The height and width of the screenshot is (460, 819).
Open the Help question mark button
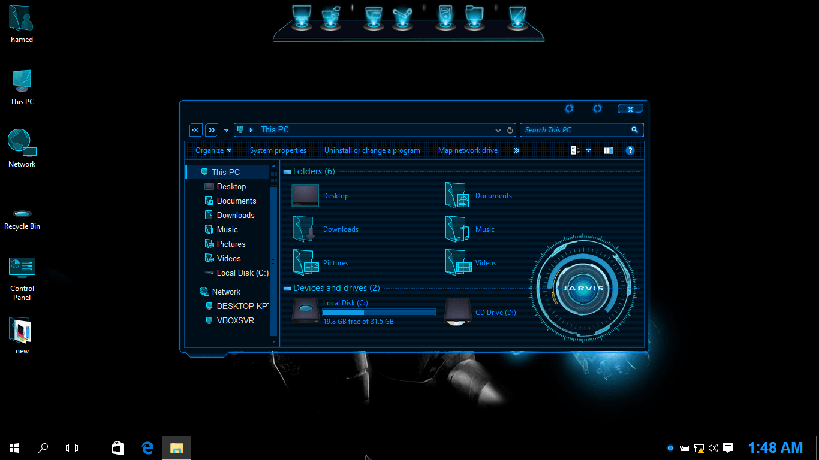630,150
